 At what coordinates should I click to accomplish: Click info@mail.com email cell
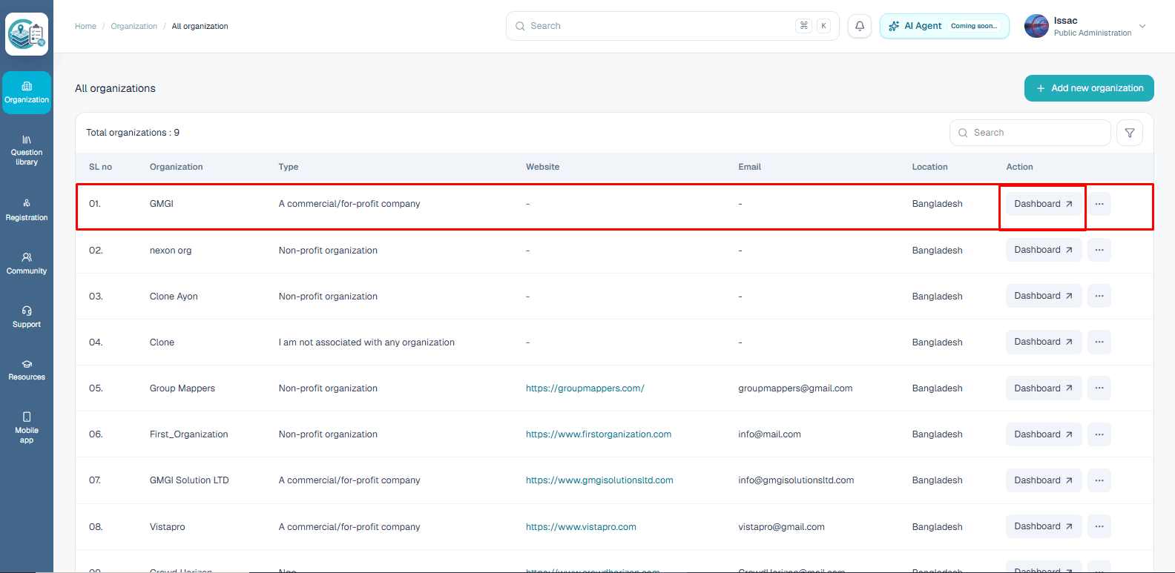769,434
